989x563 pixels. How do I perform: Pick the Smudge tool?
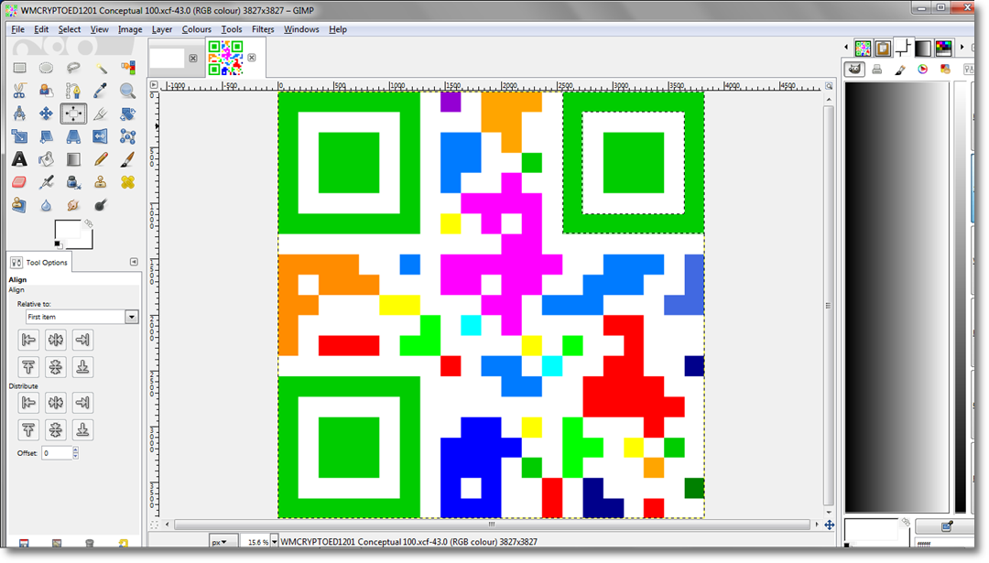click(73, 205)
